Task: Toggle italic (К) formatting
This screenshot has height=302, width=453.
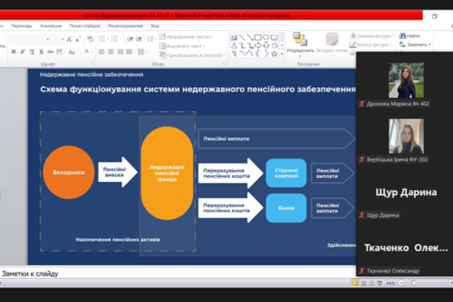Action: 23,52
